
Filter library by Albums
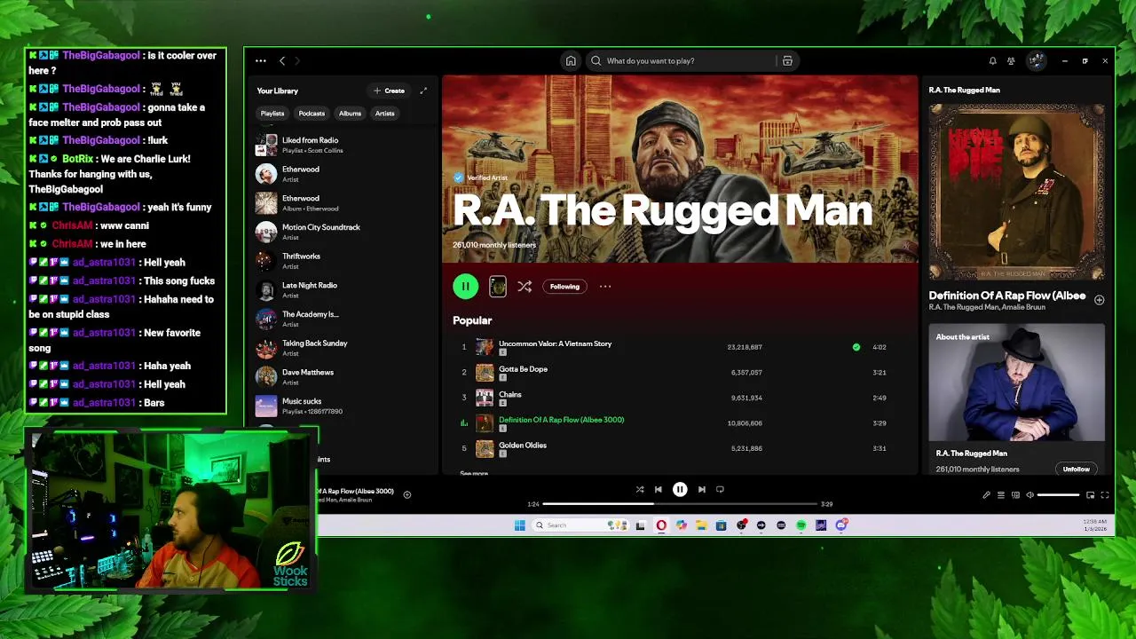[x=350, y=114]
